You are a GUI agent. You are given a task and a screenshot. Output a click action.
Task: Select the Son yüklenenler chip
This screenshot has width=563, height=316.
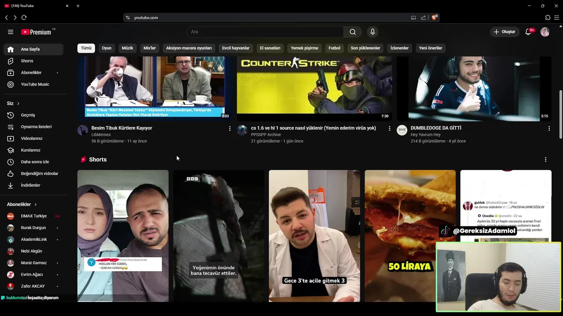coord(365,48)
